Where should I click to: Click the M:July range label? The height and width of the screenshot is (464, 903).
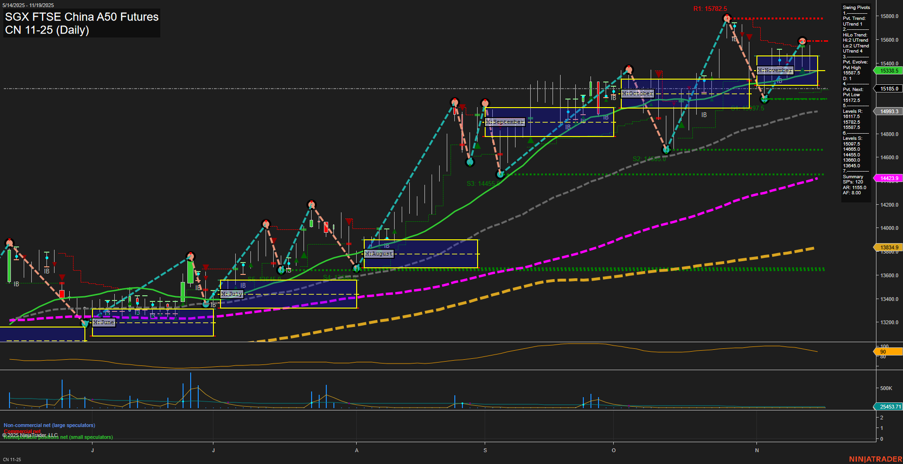click(x=231, y=294)
